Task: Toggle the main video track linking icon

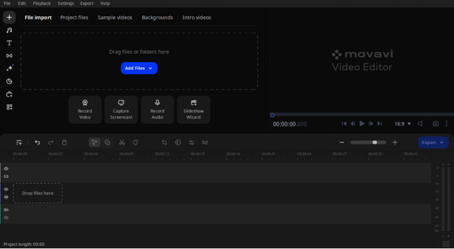Action: pyautogui.click(x=6, y=197)
